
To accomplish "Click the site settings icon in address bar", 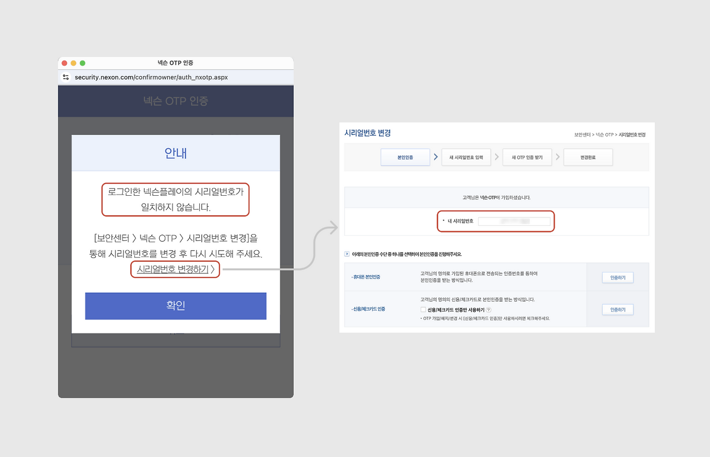I will (66, 77).
